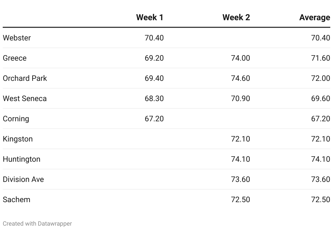The image size is (333, 230).
Task: Click the West Seneca team name
Action: coord(25,98)
